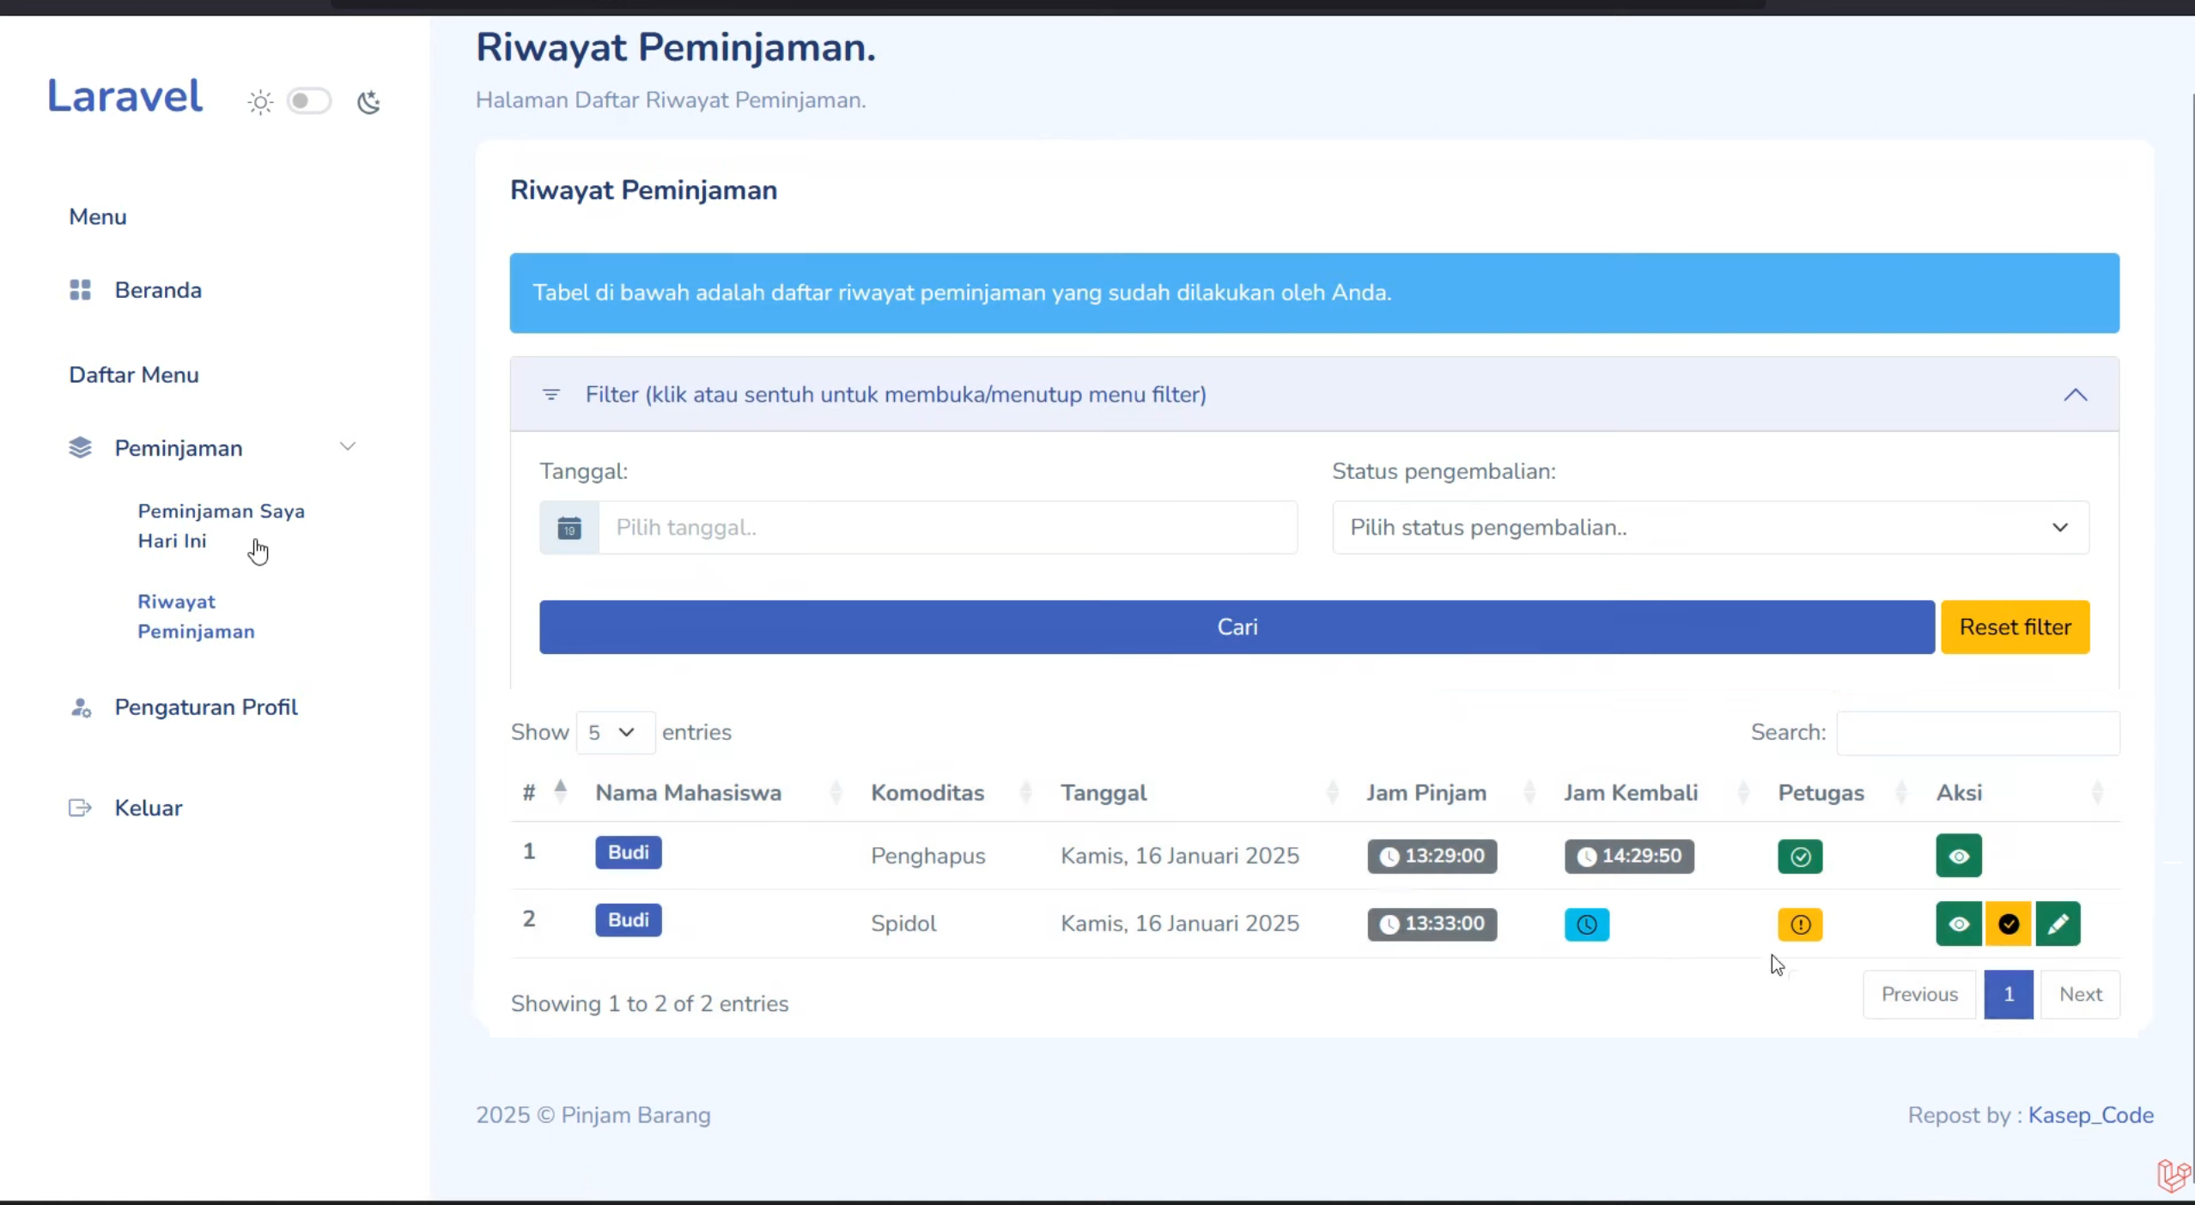The height and width of the screenshot is (1205, 2195).
Task: Sort by Komoditas column
Action: (951, 792)
